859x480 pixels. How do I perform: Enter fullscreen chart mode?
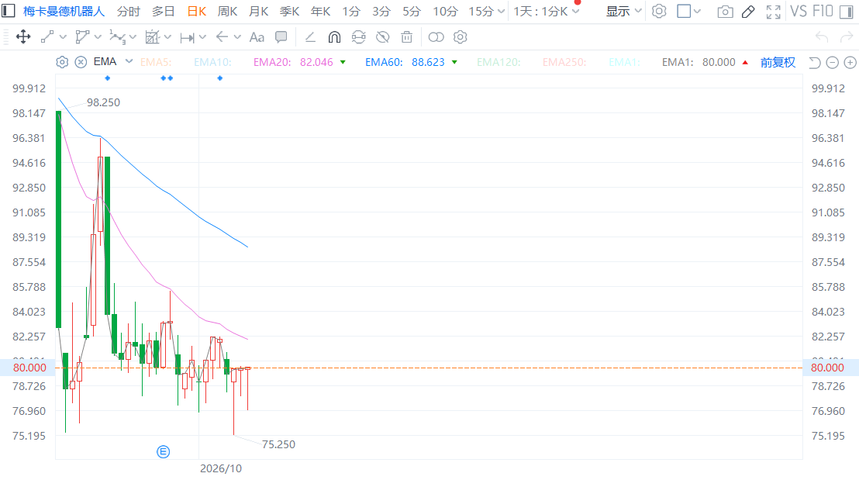click(x=773, y=12)
